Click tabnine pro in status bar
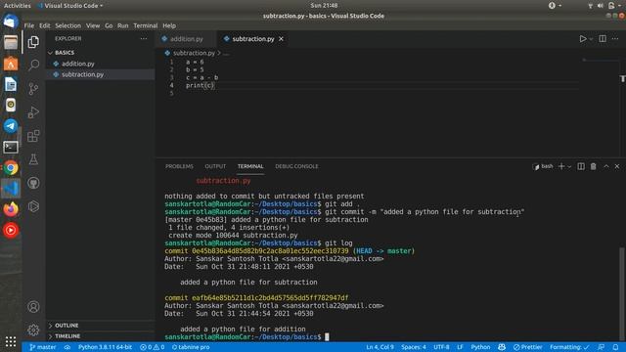The width and height of the screenshot is (626, 352). 191,347
